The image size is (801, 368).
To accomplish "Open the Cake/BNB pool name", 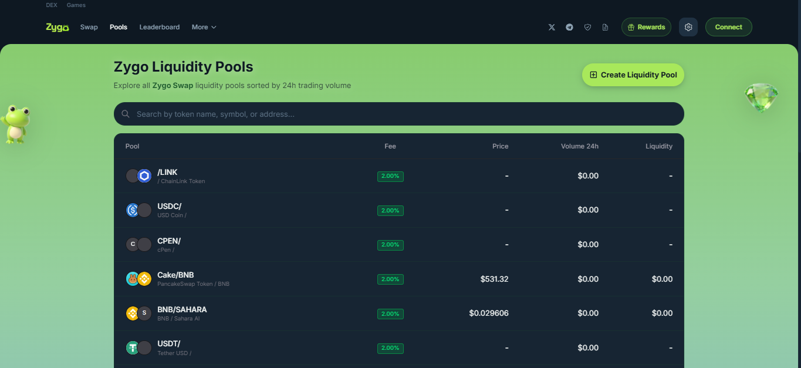I will [175, 275].
